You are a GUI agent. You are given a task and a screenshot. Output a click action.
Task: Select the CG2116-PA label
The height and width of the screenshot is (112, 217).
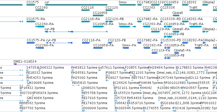[x=91, y=40]
